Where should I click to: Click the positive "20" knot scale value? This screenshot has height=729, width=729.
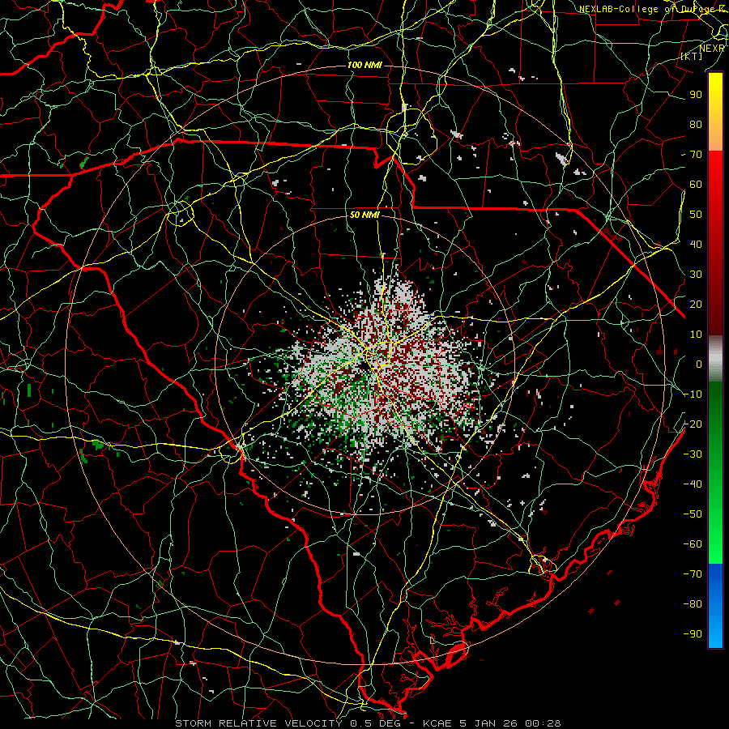(x=696, y=305)
